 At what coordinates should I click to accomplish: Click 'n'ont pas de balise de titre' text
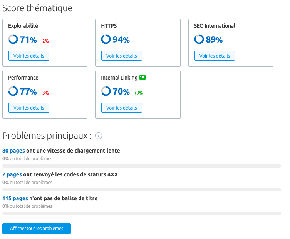click(x=64, y=198)
